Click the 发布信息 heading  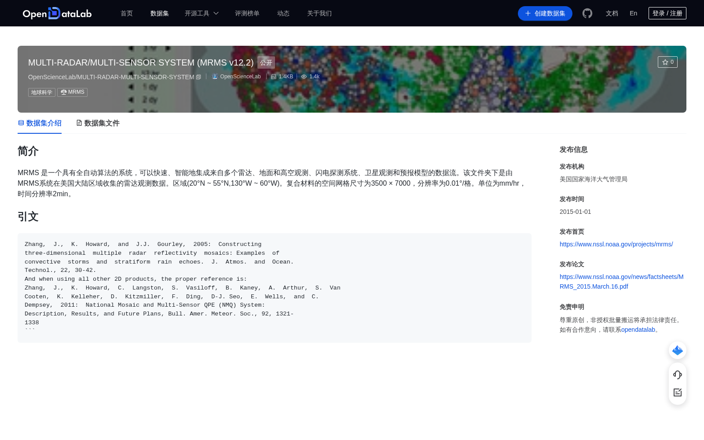point(574,150)
